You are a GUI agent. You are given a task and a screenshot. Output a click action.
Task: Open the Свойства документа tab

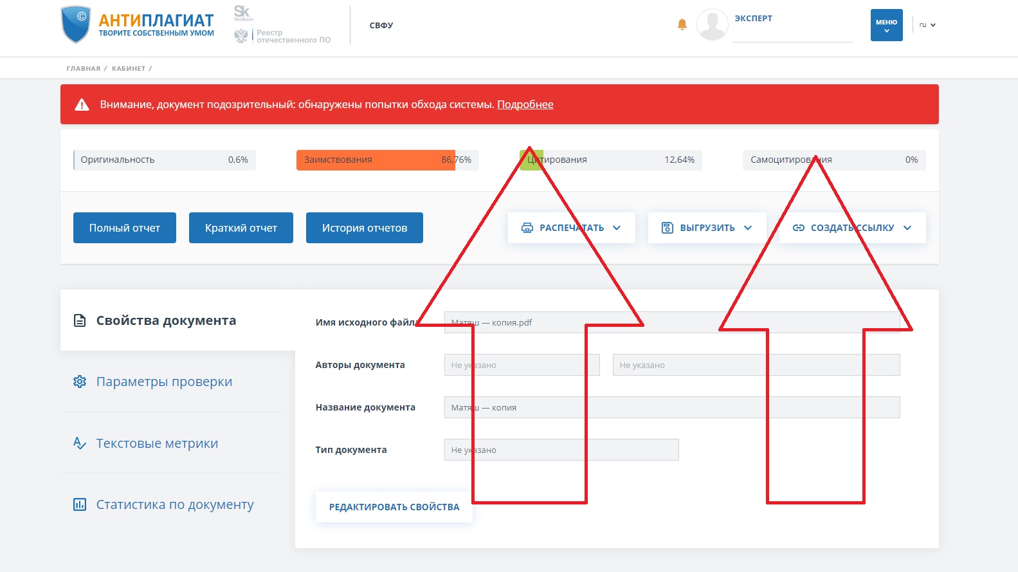pyautogui.click(x=177, y=320)
